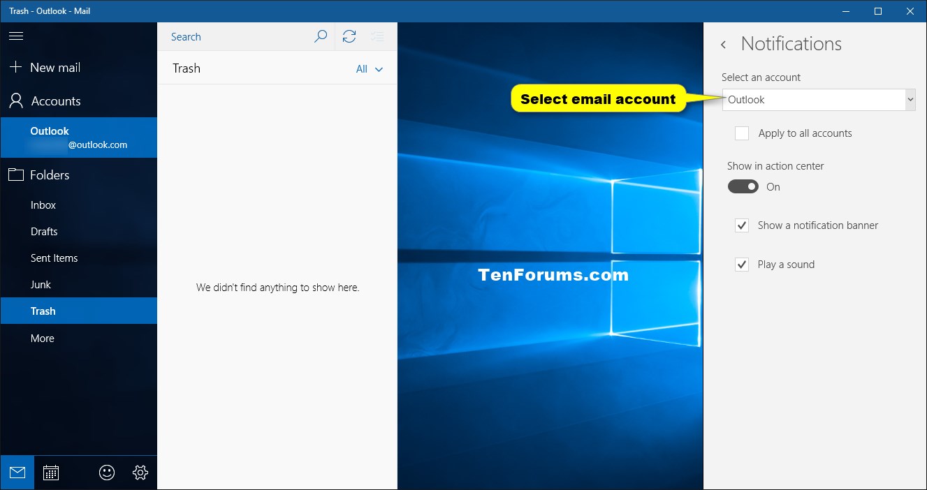Show More folders
927x490 pixels.
pyautogui.click(x=42, y=338)
